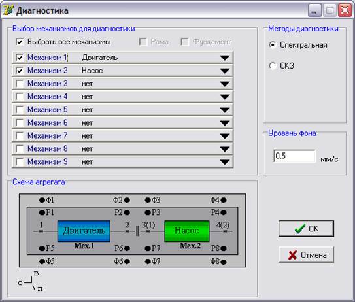Open dropdown arrow for Механизм 1 Двигатель
The height and width of the screenshot is (302, 355).
point(225,58)
